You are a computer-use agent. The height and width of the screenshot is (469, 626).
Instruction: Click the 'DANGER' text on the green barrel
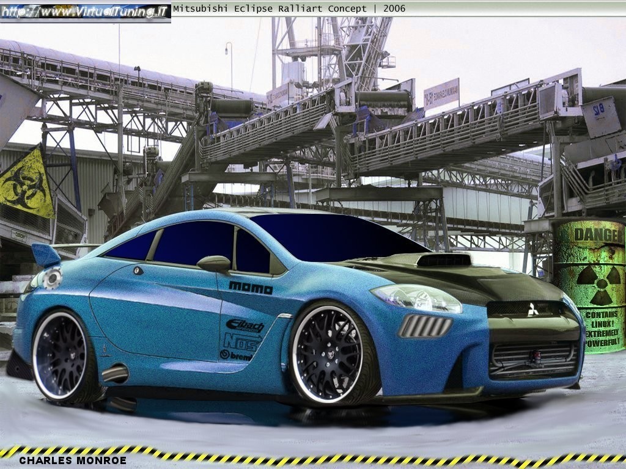pos(599,235)
